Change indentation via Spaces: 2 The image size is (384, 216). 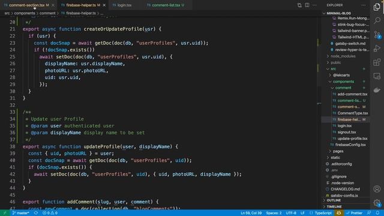click(274, 213)
